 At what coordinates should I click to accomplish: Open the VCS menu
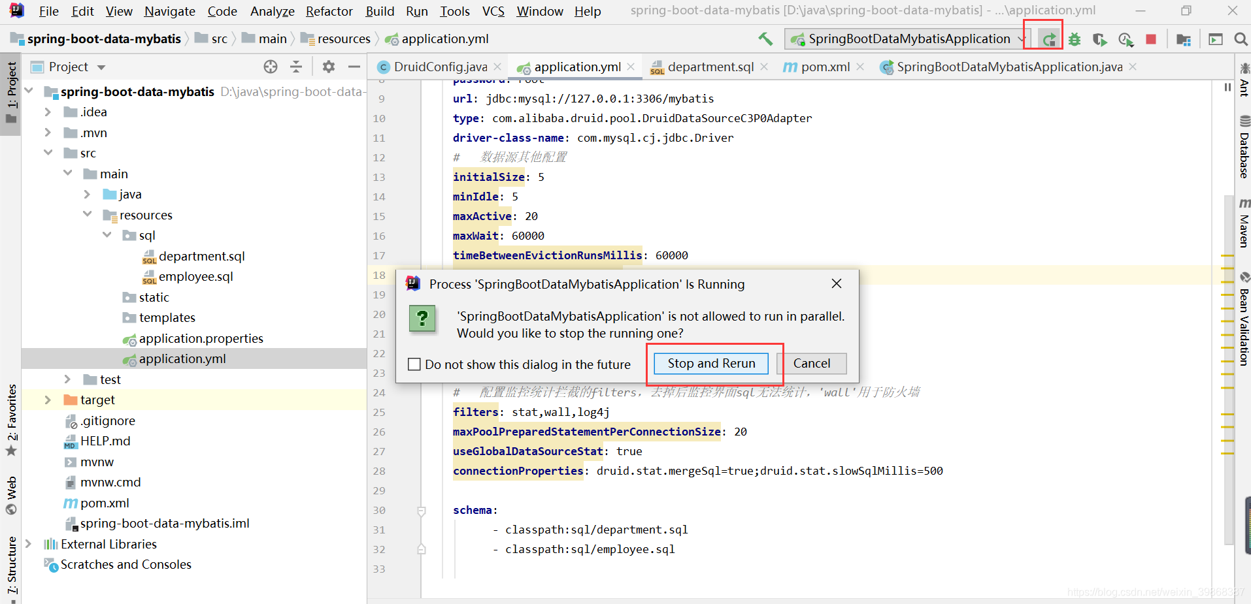pyautogui.click(x=493, y=11)
